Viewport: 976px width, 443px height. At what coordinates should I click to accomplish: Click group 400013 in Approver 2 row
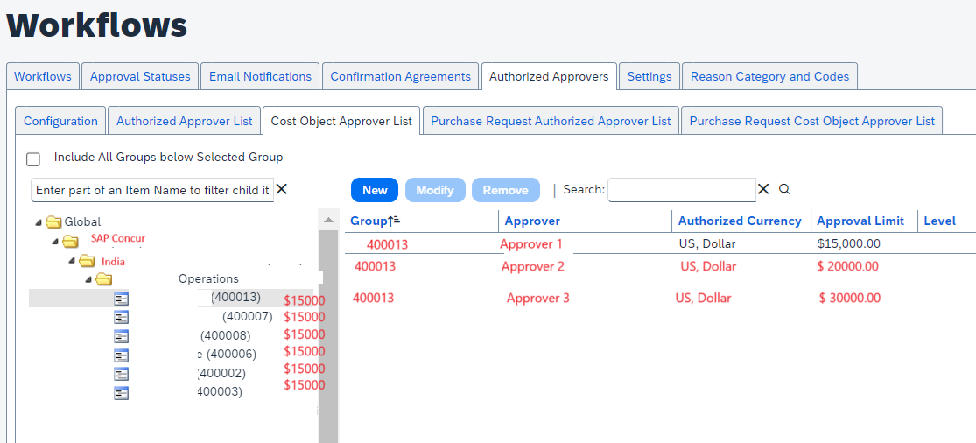375,266
